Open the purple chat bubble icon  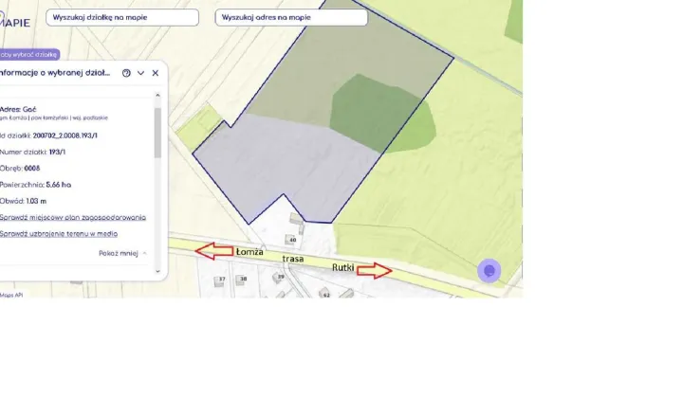pos(489,271)
